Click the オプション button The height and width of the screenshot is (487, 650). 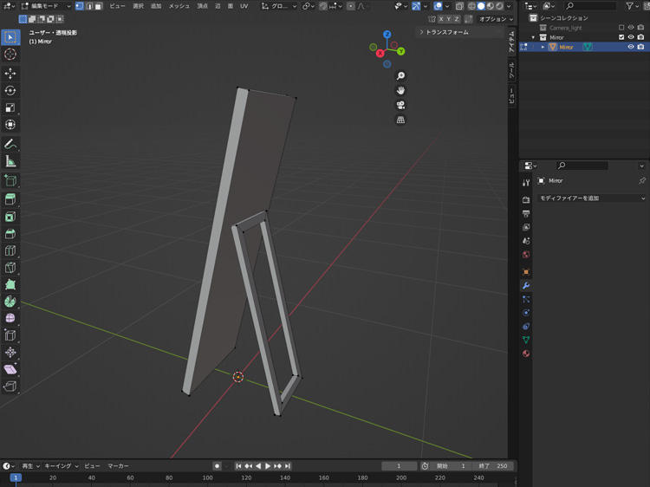(x=496, y=19)
